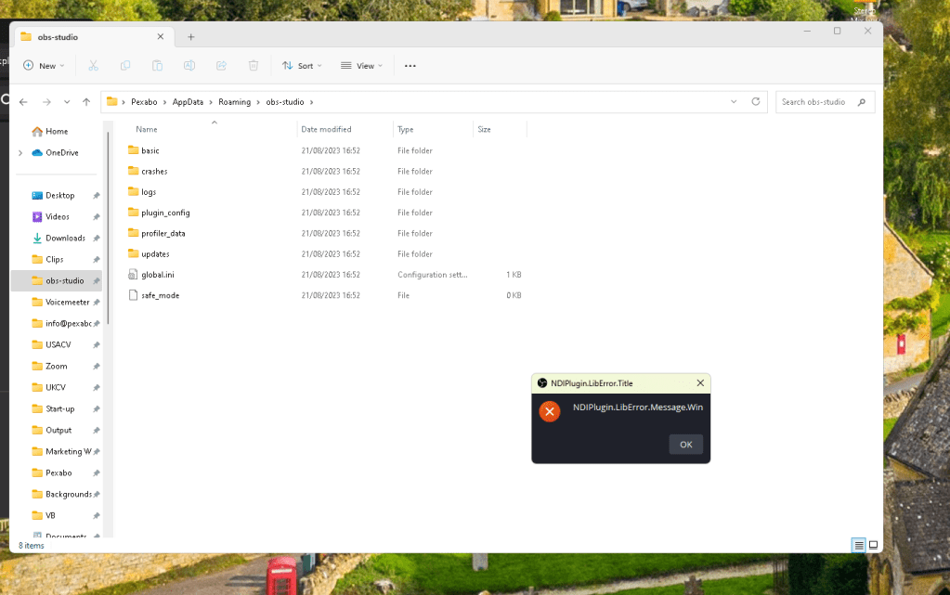Image resolution: width=950 pixels, height=595 pixels.
Task: Unpin Desktop from quick access pin icon
Action: coord(96,196)
